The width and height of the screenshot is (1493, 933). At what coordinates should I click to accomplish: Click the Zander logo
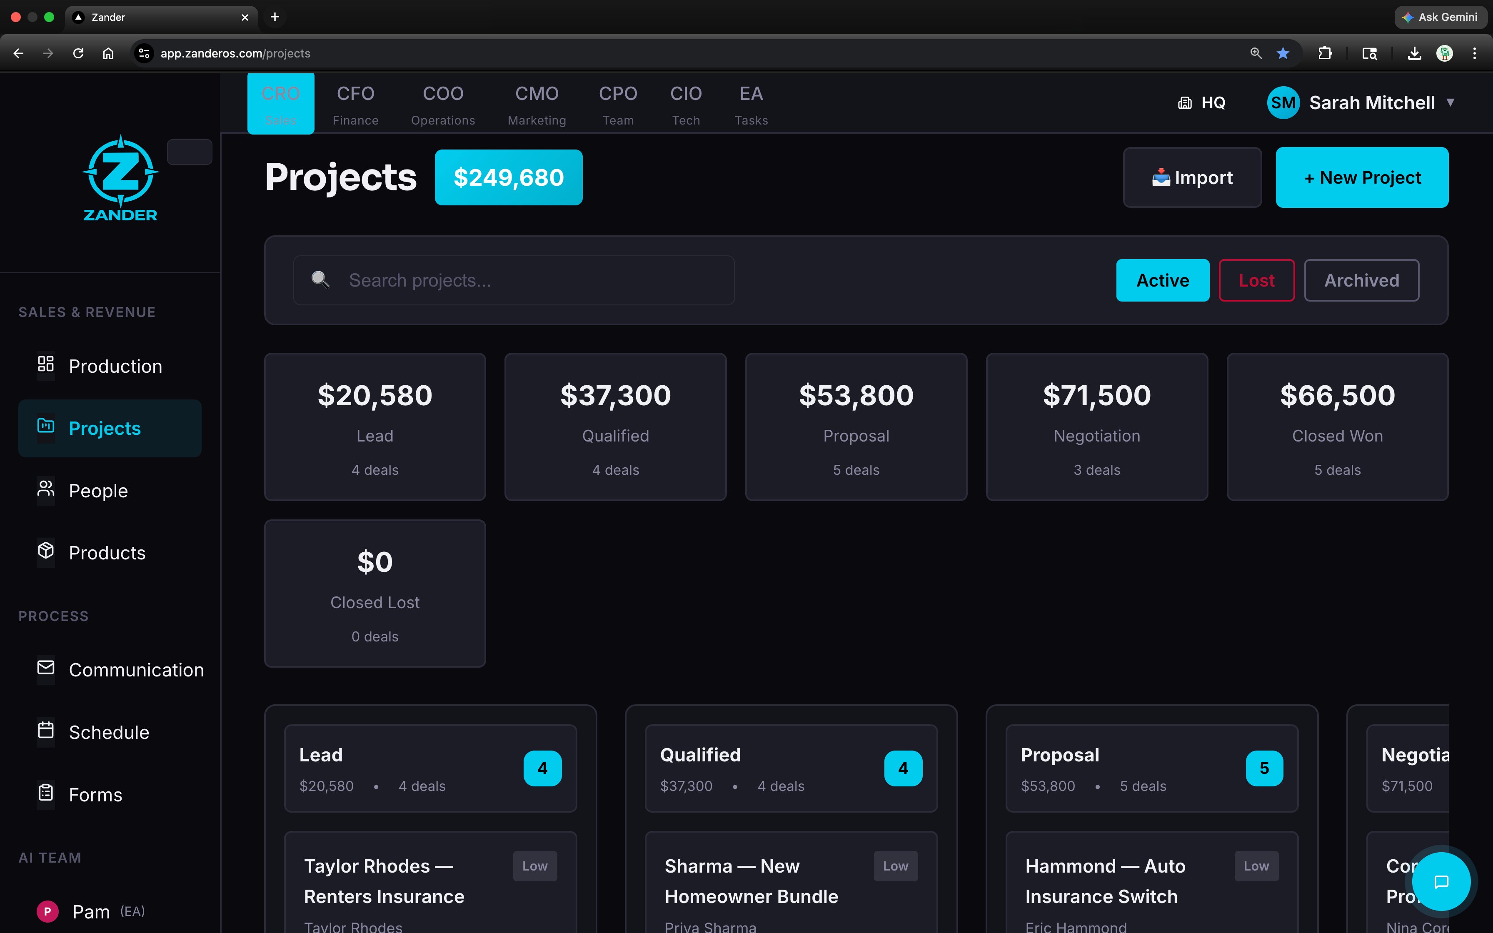120,178
